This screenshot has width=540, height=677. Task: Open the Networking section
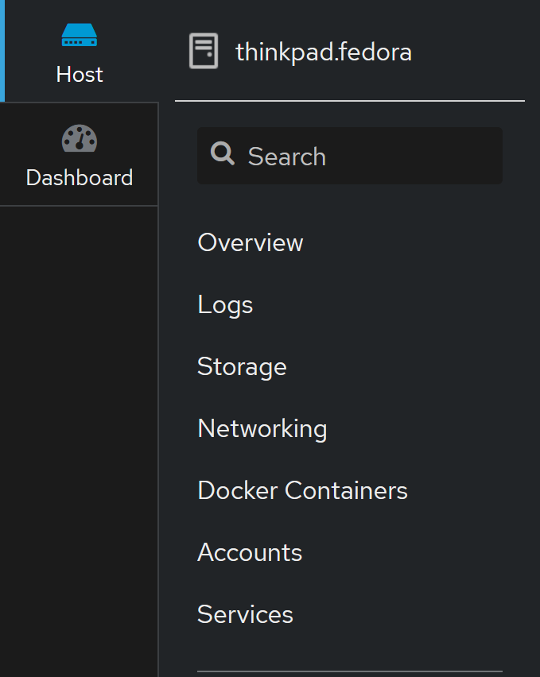pyautogui.click(x=262, y=428)
